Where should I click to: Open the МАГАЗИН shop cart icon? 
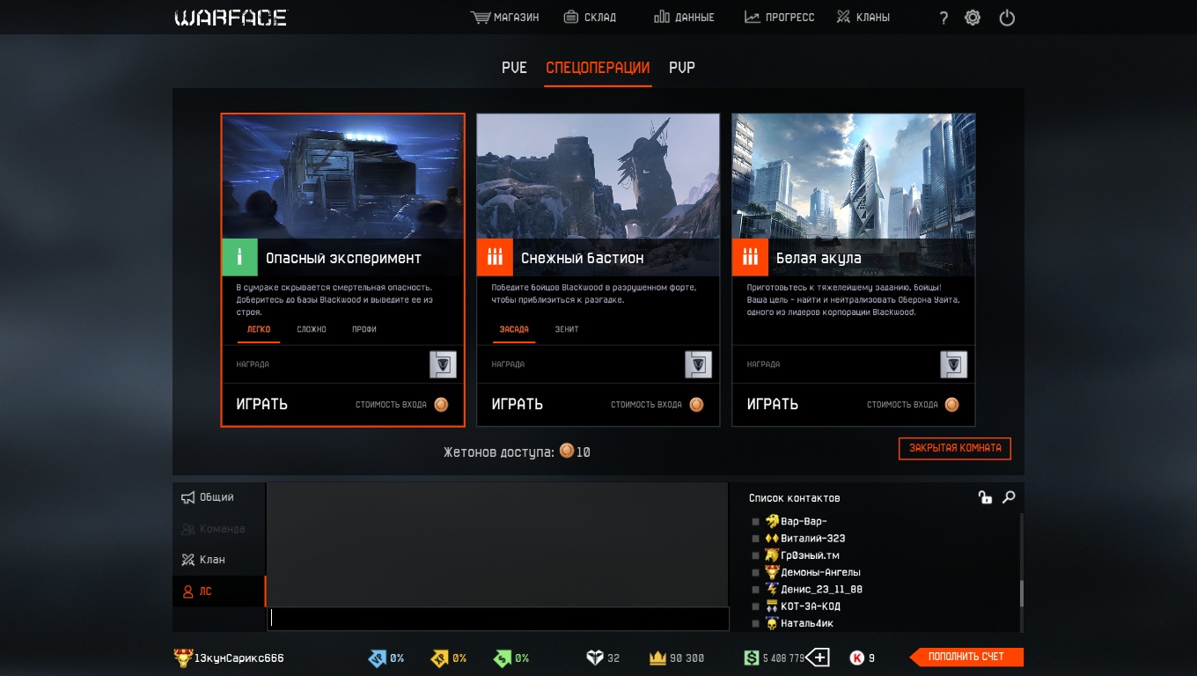pyautogui.click(x=481, y=17)
